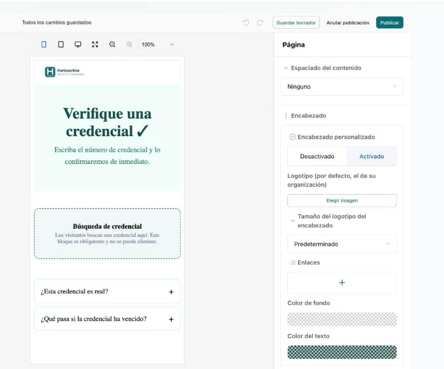
Task: Undo the last change
Action: tap(246, 23)
